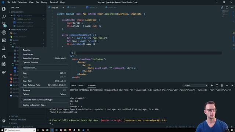This screenshot has width=235, height=132.
Task: Choose Reveal in Explorer
Action: tap(44, 58)
